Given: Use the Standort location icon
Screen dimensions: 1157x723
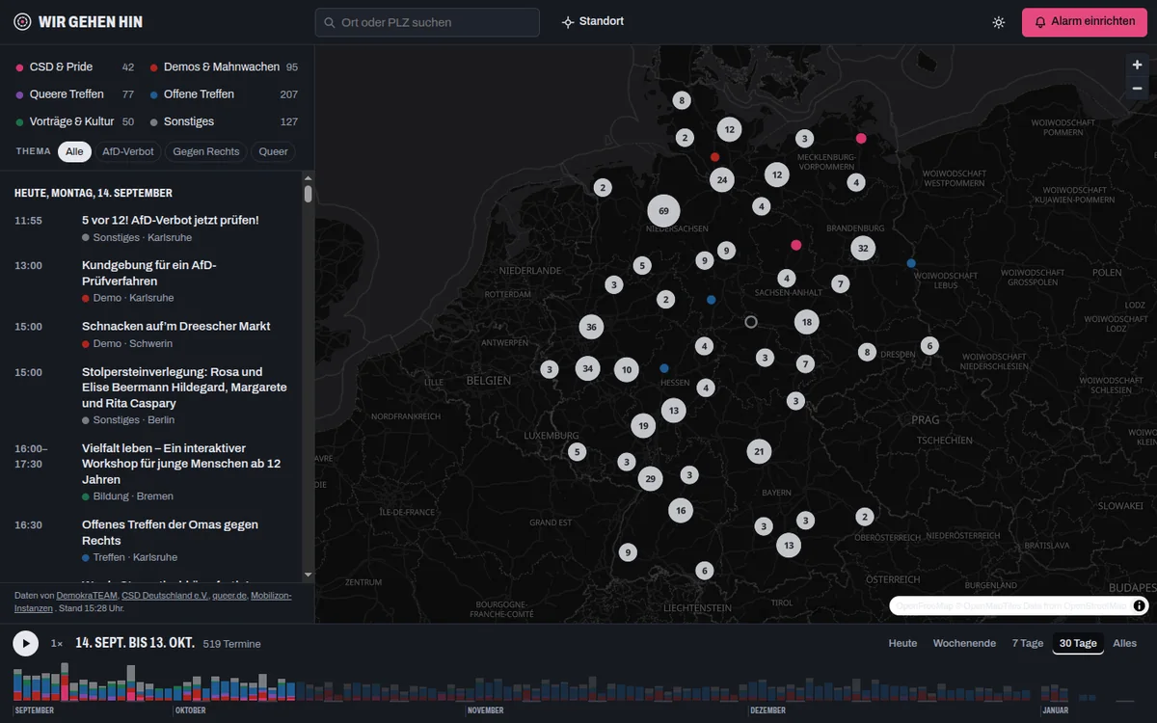Looking at the screenshot, I should point(568,22).
